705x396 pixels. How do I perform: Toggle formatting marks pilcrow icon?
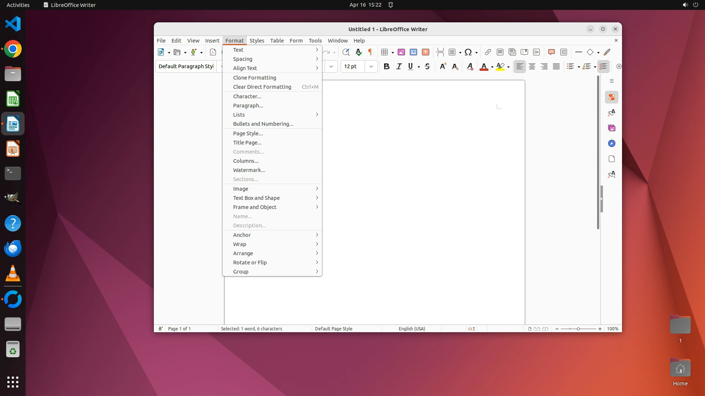370,52
